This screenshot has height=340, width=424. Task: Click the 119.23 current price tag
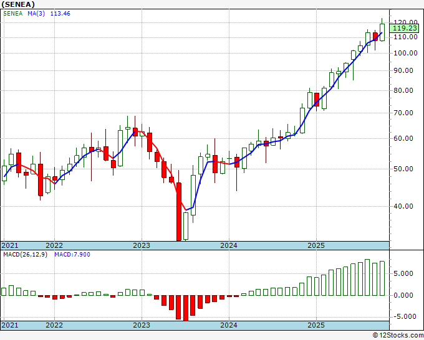[404, 28]
